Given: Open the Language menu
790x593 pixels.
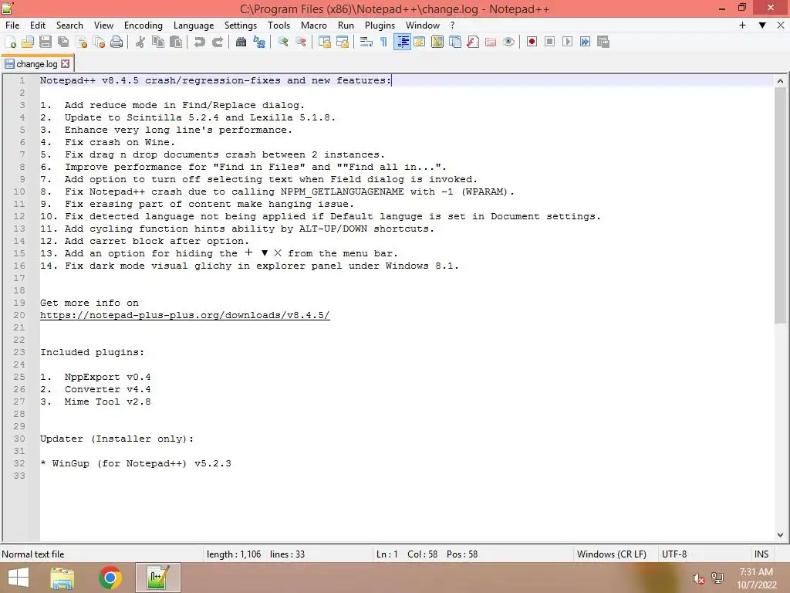Looking at the screenshot, I should coord(194,25).
